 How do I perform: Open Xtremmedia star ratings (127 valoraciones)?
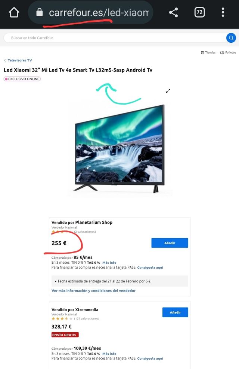(x=75, y=319)
